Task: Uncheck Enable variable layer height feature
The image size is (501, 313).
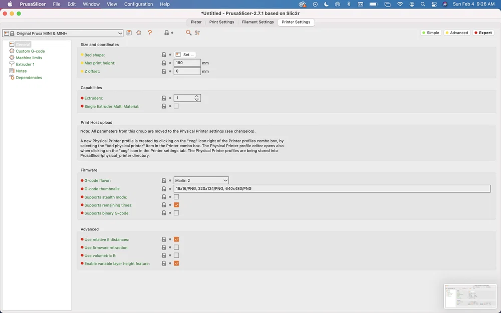Action: [176, 263]
